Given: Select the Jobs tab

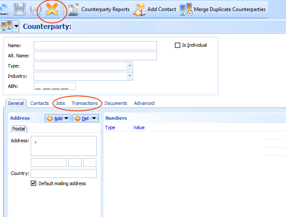Looking at the screenshot, I should [x=60, y=103].
